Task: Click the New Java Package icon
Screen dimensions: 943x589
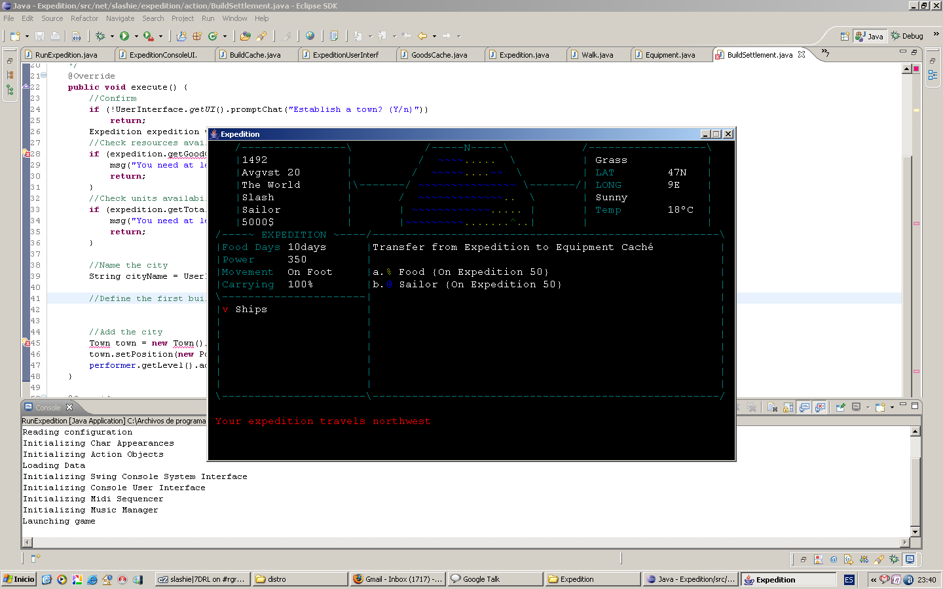Action: [x=196, y=36]
